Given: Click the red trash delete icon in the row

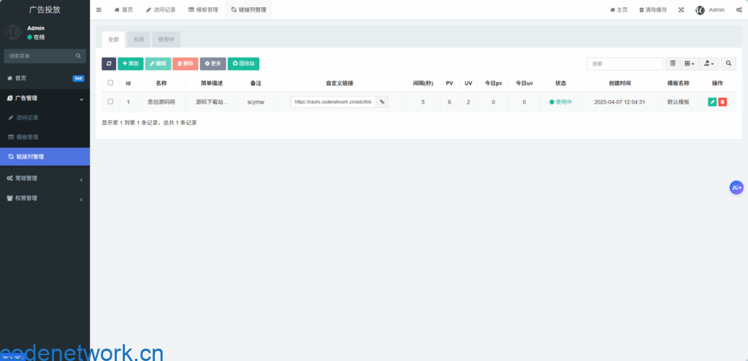Looking at the screenshot, I should click(722, 102).
